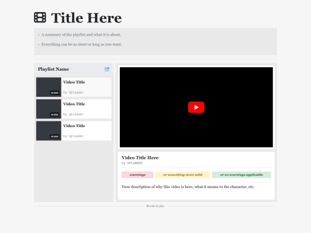Click the Video Title Here heading
Screen dimensions: 311x233
(140, 158)
